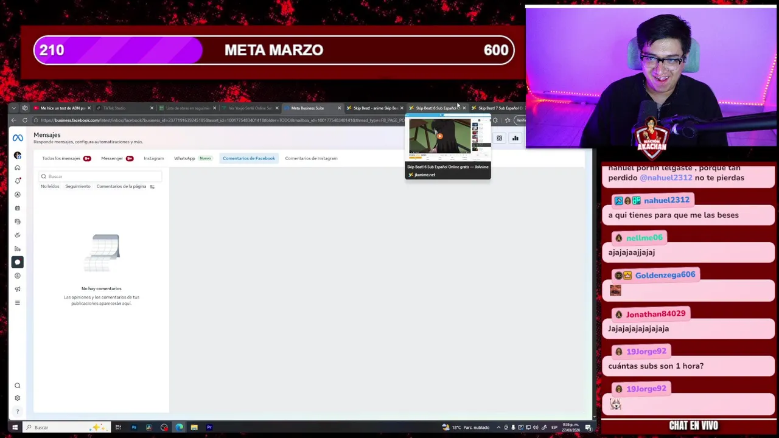Viewport: 779px width, 438px height.
Task: Open Photoshop from the taskbar
Action: [x=134, y=428]
